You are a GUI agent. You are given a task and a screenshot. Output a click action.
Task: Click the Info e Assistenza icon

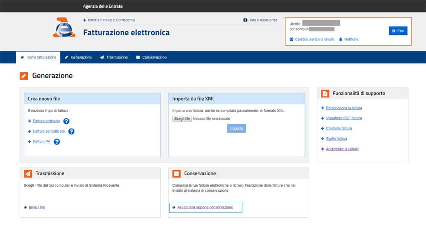[x=245, y=20]
